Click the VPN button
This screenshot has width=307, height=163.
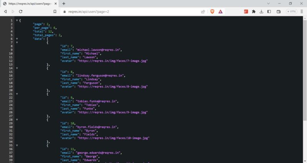(x=292, y=12)
